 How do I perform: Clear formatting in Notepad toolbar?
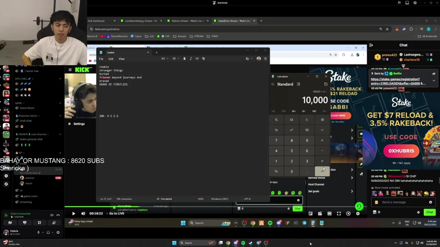coord(203,59)
